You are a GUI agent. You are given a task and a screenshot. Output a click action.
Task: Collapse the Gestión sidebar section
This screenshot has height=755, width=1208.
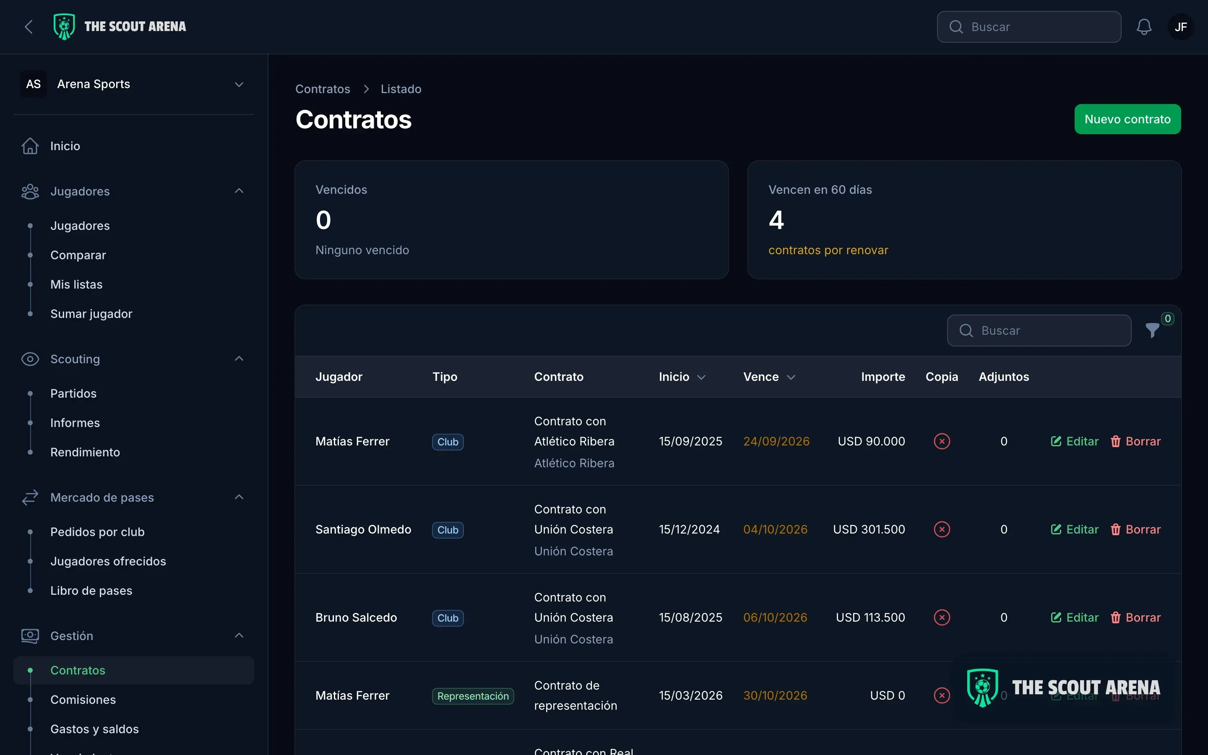pos(239,635)
